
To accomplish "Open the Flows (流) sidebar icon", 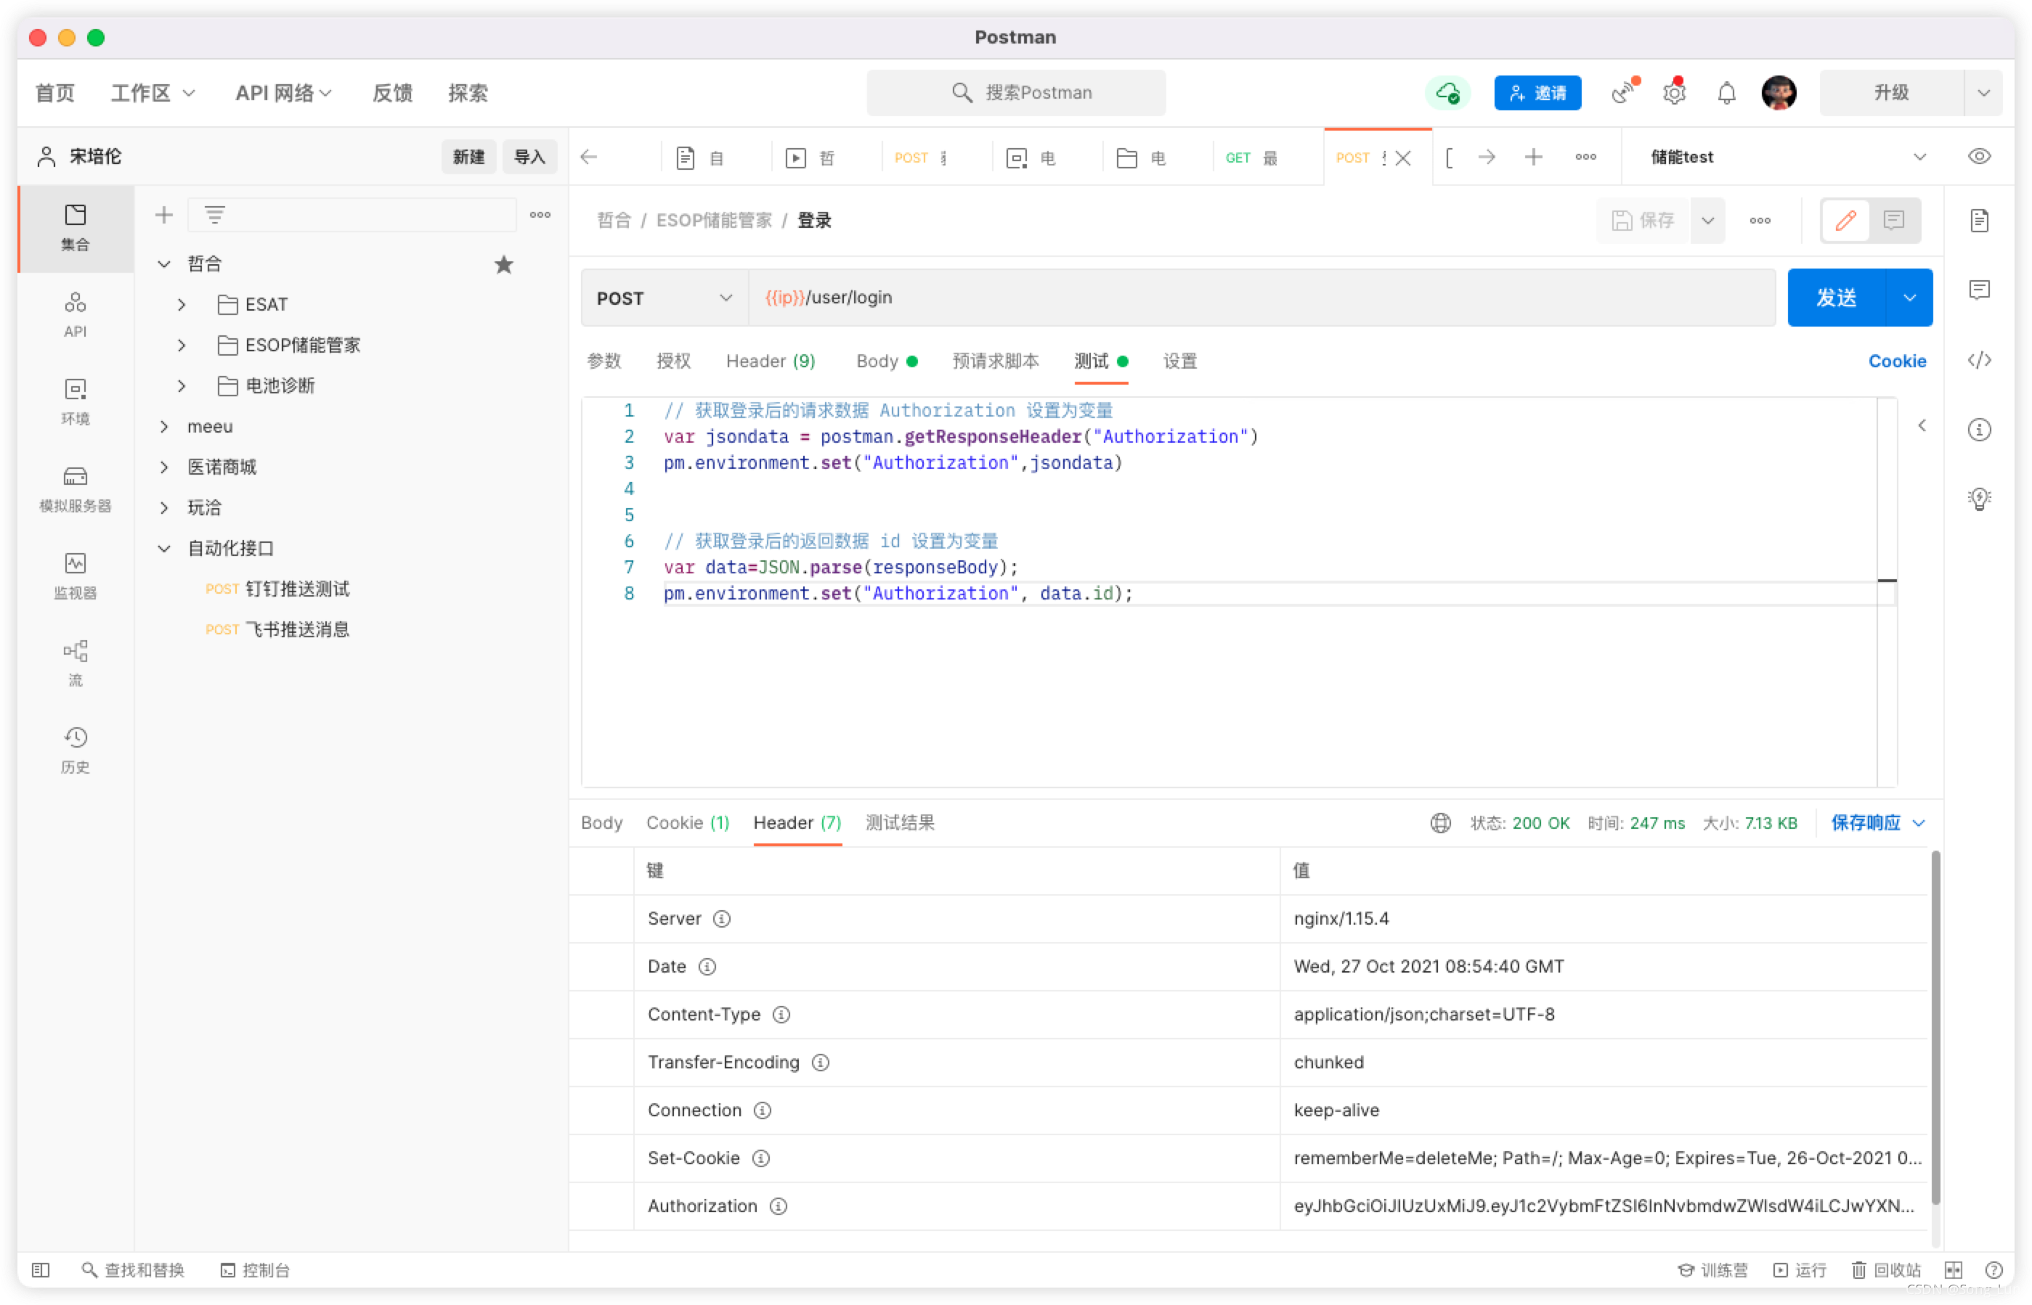I will click(75, 662).
